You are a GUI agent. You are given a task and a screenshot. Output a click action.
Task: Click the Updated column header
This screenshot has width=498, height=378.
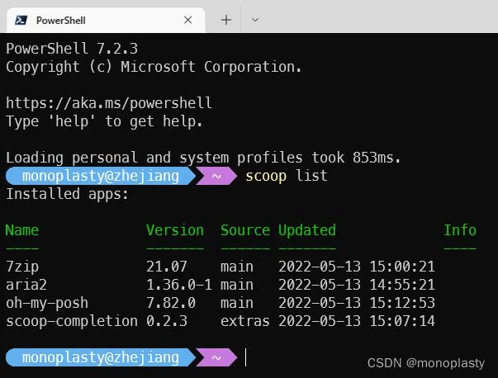tap(307, 230)
